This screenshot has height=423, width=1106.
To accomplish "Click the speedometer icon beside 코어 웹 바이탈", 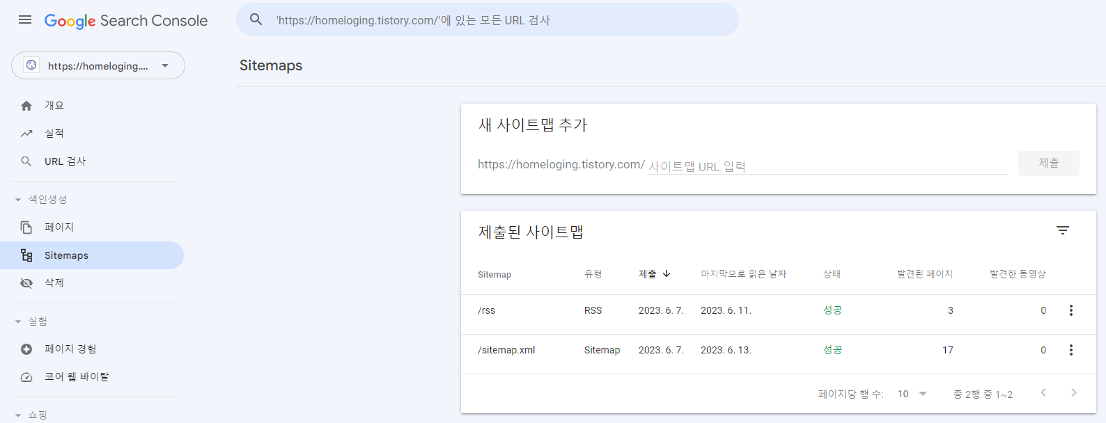I will click(26, 377).
